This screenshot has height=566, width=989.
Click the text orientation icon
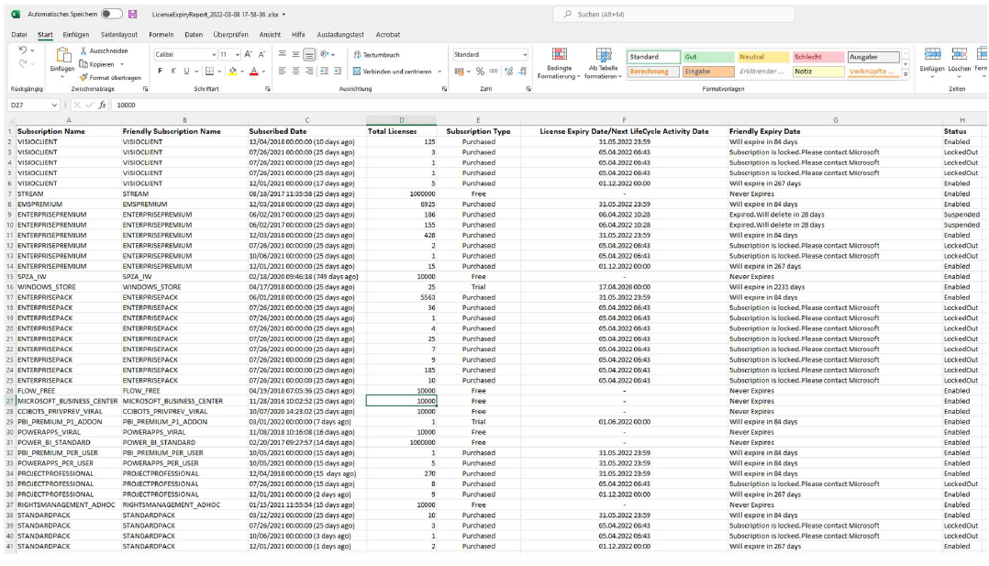[x=325, y=55]
